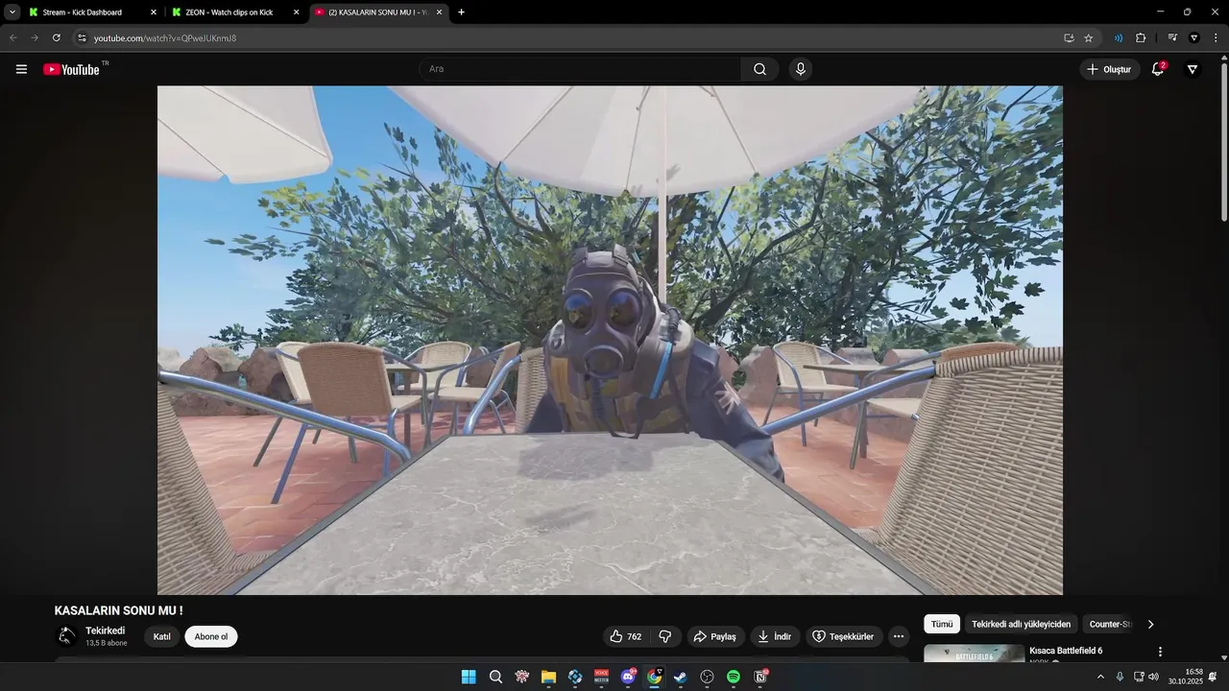Image resolution: width=1229 pixels, height=691 pixels.
Task: Show next filter chips with right chevron
Action: coord(1150,624)
